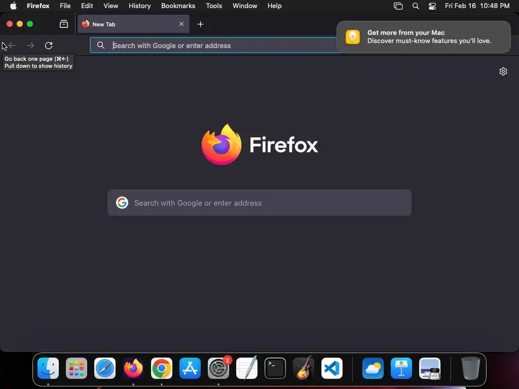Open TextEdit from the Dock
519x389 pixels.
point(247,368)
